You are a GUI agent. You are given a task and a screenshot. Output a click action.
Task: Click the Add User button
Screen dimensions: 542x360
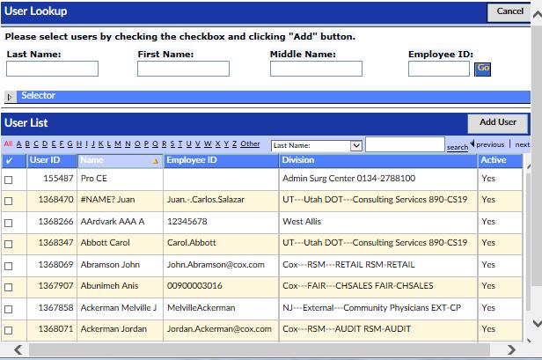[x=498, y=122]
